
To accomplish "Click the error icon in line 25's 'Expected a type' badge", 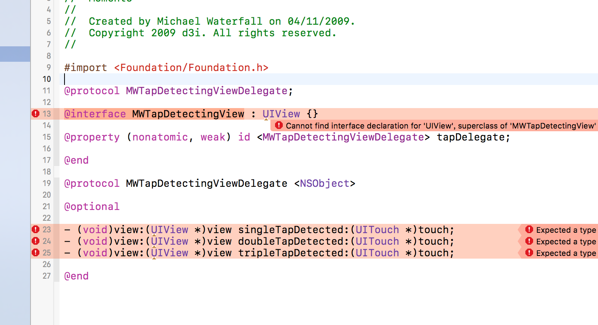I will coord(529,253).
